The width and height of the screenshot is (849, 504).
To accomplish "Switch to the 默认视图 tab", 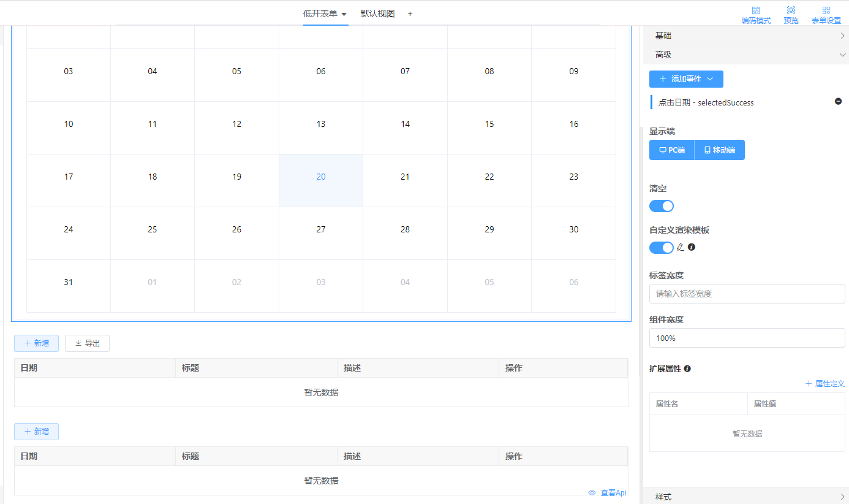I will [377, 13].
